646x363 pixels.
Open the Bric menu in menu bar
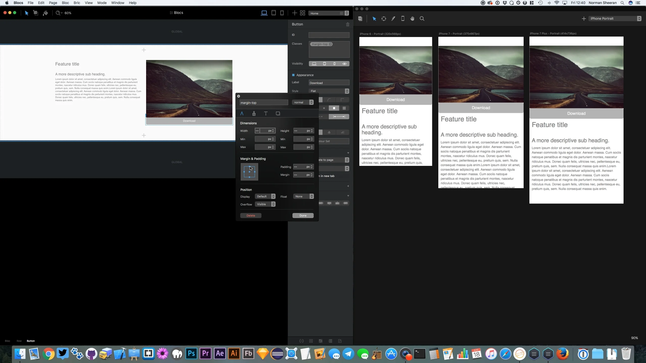point(77,3)
